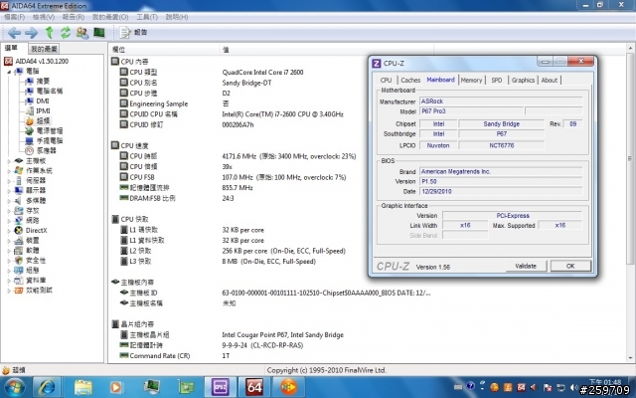
Task: Select the 手提電腦 portable computer item
Action: pos(50,140)
